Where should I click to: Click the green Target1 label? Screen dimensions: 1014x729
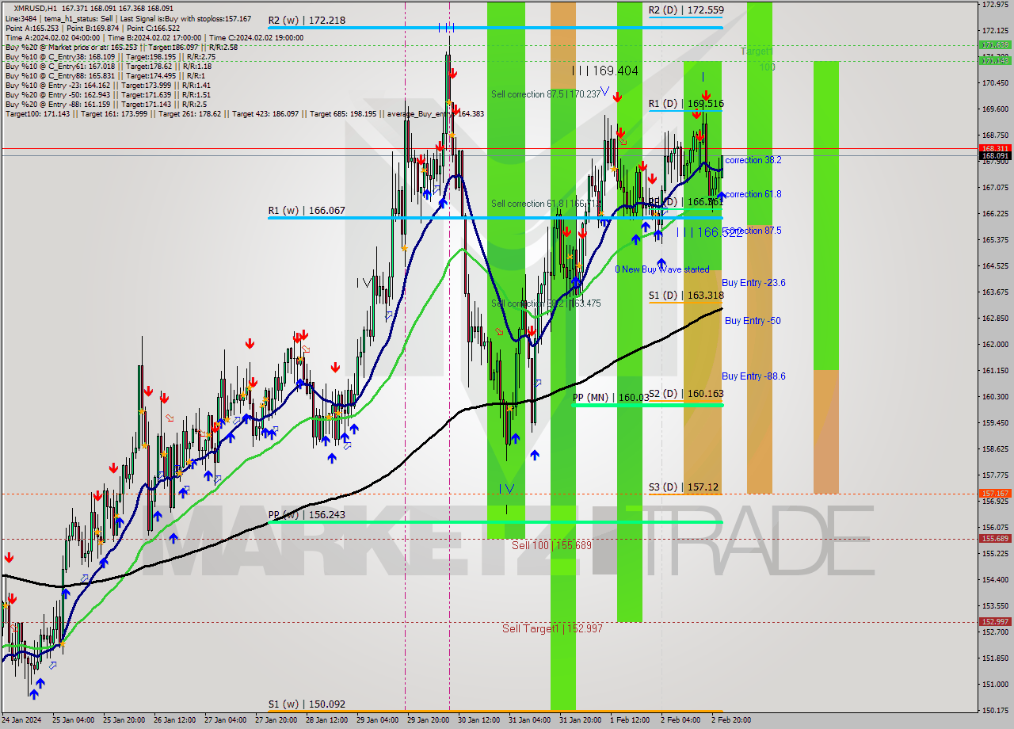tap(757, 52)
